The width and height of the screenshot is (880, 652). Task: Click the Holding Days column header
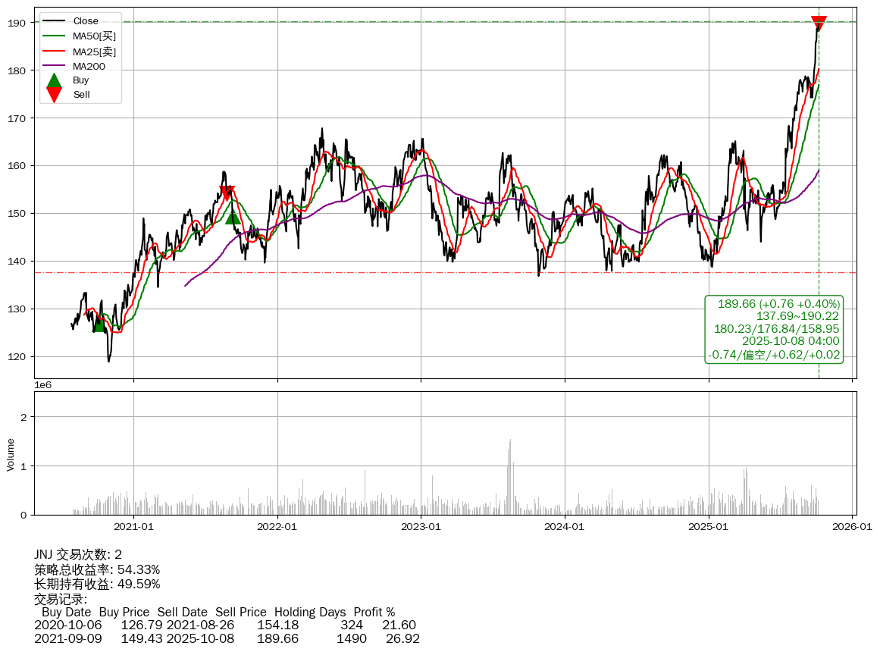tap(309, 612)
